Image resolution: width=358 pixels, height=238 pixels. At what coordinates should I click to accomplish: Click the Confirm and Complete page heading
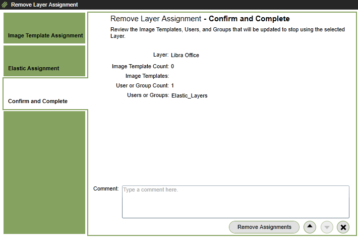click(200, 19)
